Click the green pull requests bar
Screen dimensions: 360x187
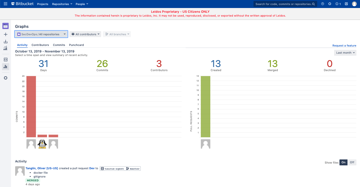point(206,107)
